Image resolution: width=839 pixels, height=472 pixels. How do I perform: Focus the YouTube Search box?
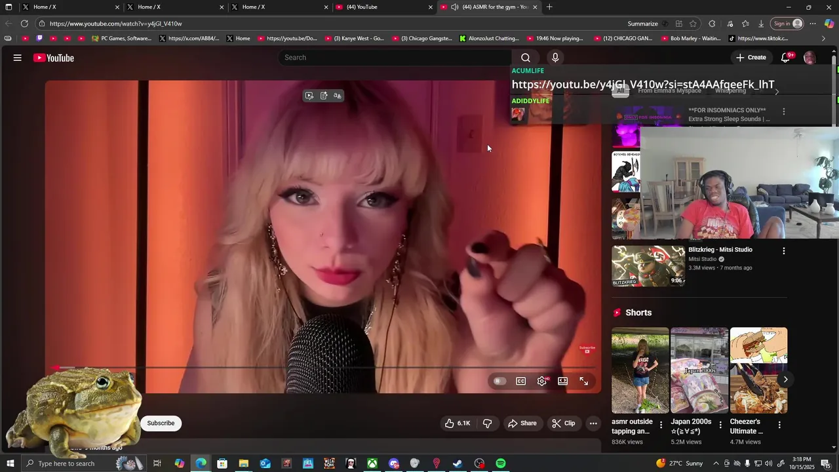395,58
